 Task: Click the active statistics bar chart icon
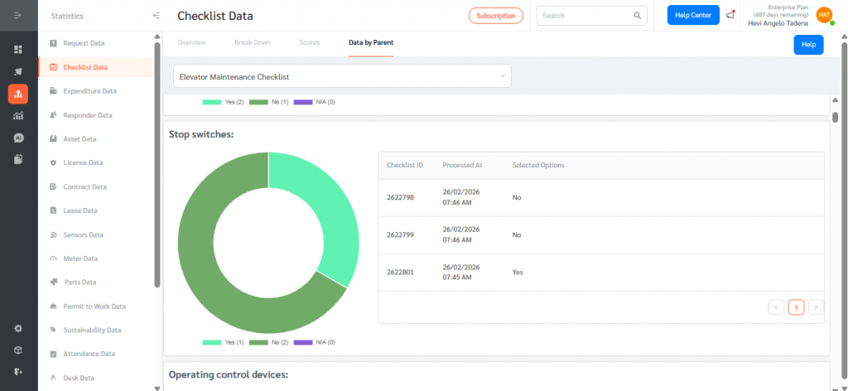tap(18, 94)
